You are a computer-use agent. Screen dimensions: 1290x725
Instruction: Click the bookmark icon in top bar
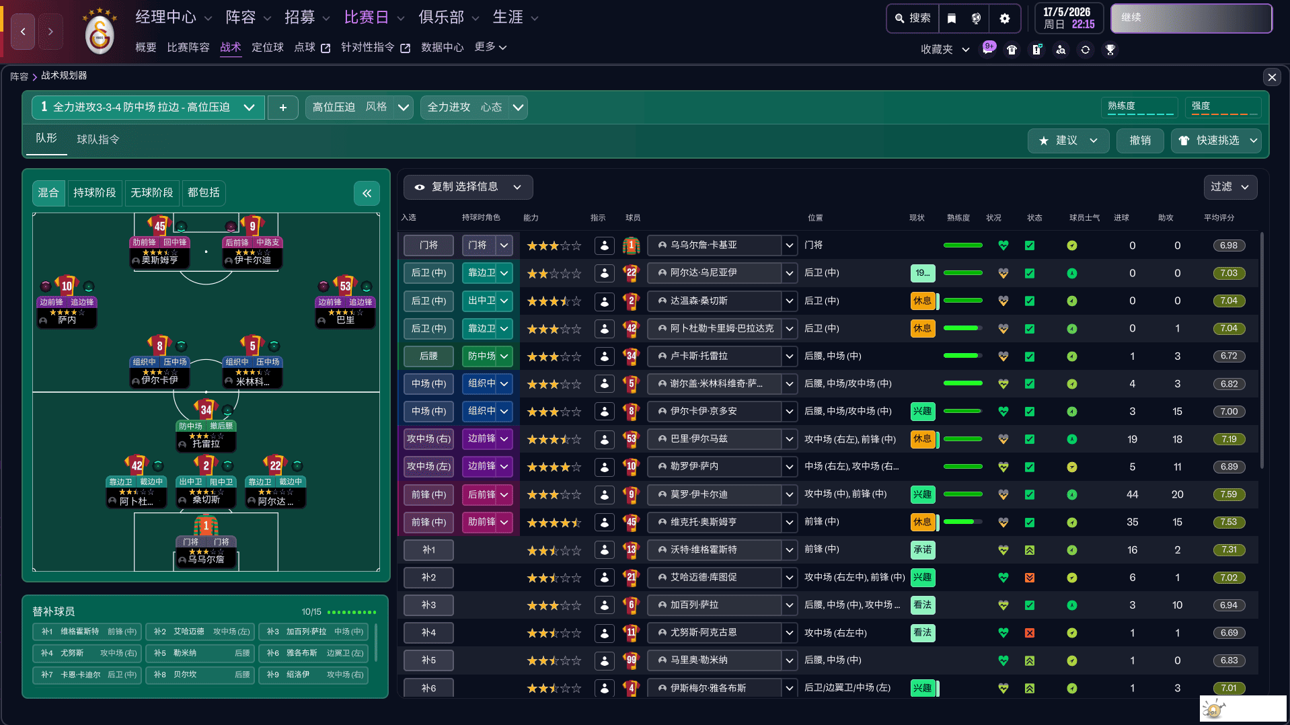pyautogui.click(x=951, y=18)
